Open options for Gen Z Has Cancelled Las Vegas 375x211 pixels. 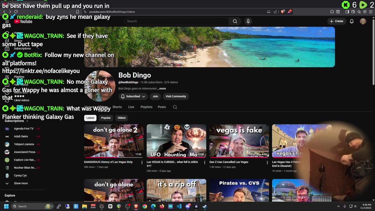(267, 162)
